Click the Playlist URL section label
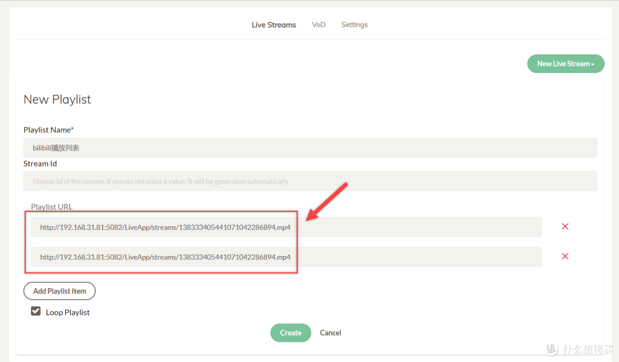Screen dimensions: 619x362 (x=52, y=207)
